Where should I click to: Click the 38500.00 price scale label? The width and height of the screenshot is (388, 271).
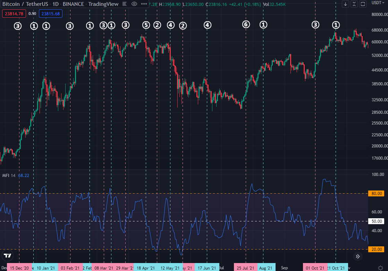click(380, 84)
